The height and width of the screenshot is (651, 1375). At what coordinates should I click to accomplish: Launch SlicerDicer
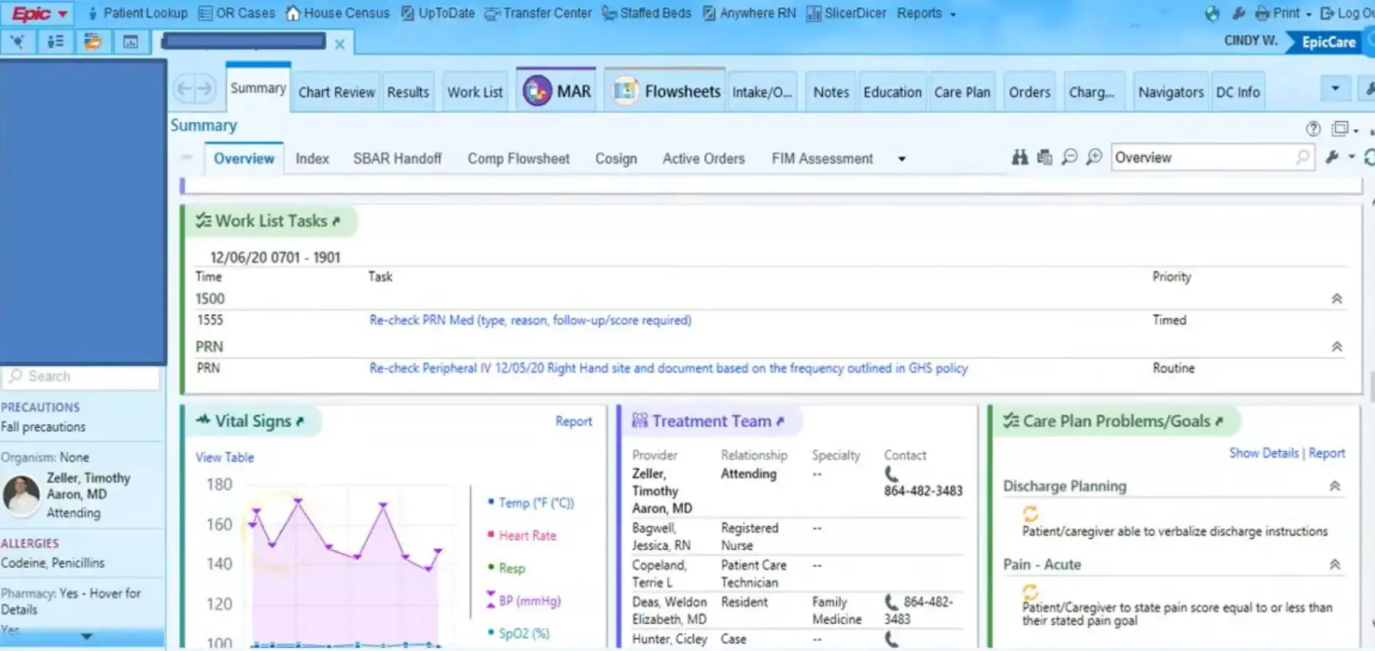(846, 14)
